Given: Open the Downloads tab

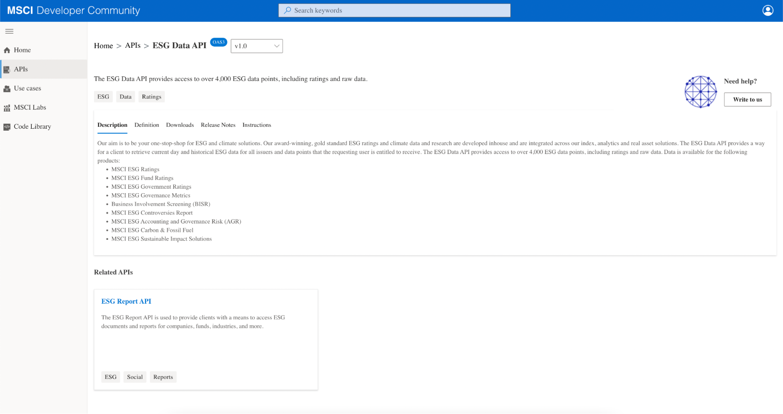Looking at the screenshot, I should click(x=180, y=125).
